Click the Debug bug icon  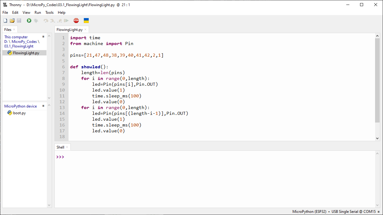tap(36, 21)
